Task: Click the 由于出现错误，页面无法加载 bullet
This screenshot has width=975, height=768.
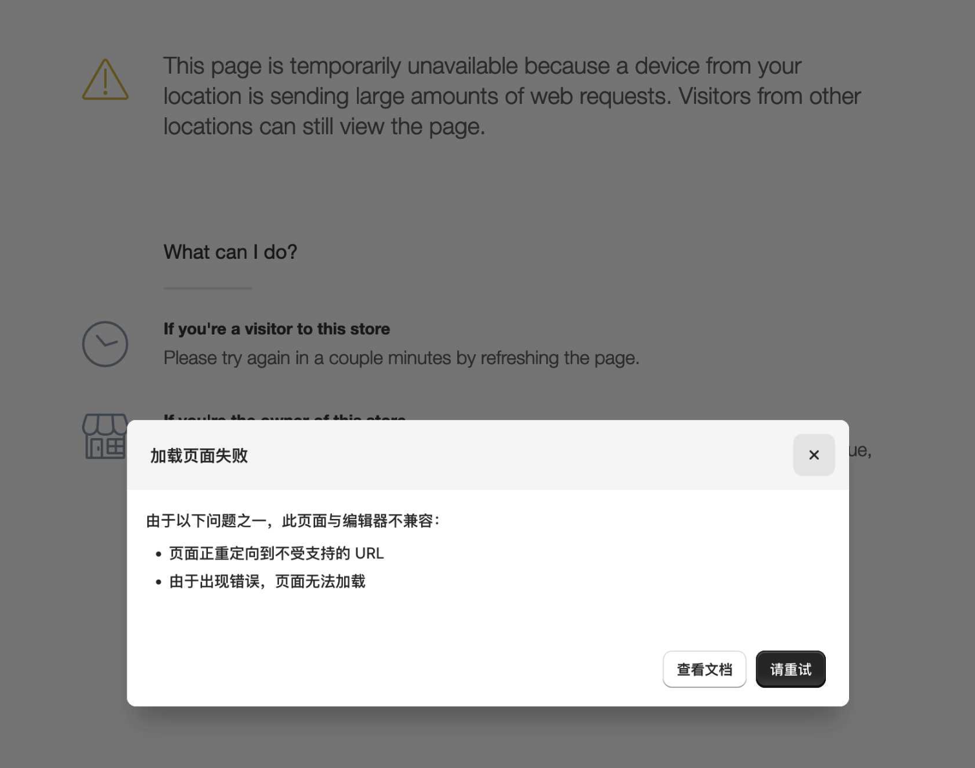Action: tap(267, 581)
